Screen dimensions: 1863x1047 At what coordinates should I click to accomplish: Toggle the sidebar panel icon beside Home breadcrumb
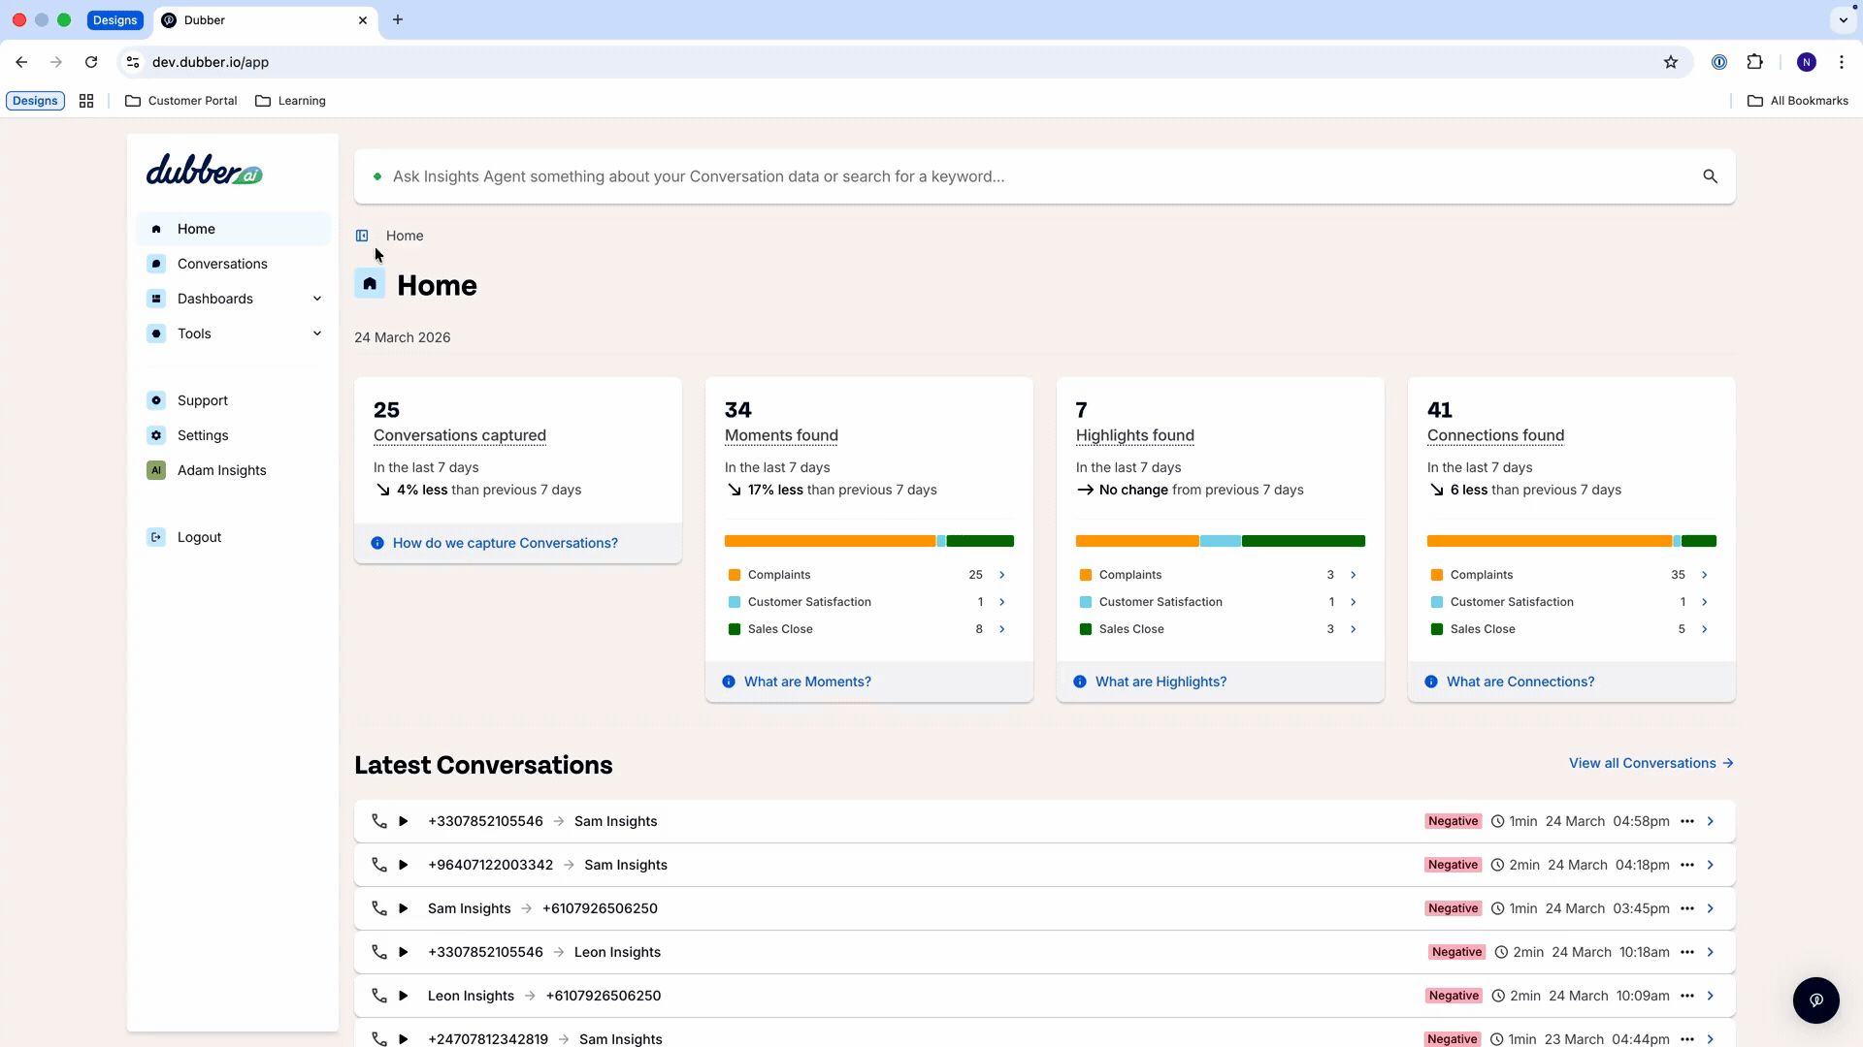(362, 236)
